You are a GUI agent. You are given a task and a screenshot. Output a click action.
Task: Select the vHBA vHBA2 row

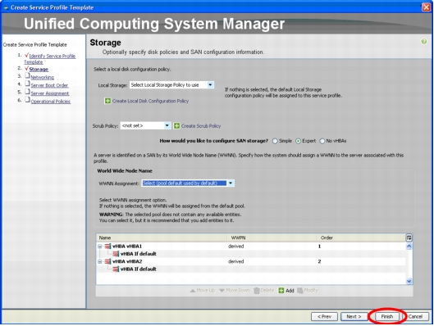coord(251,261)
